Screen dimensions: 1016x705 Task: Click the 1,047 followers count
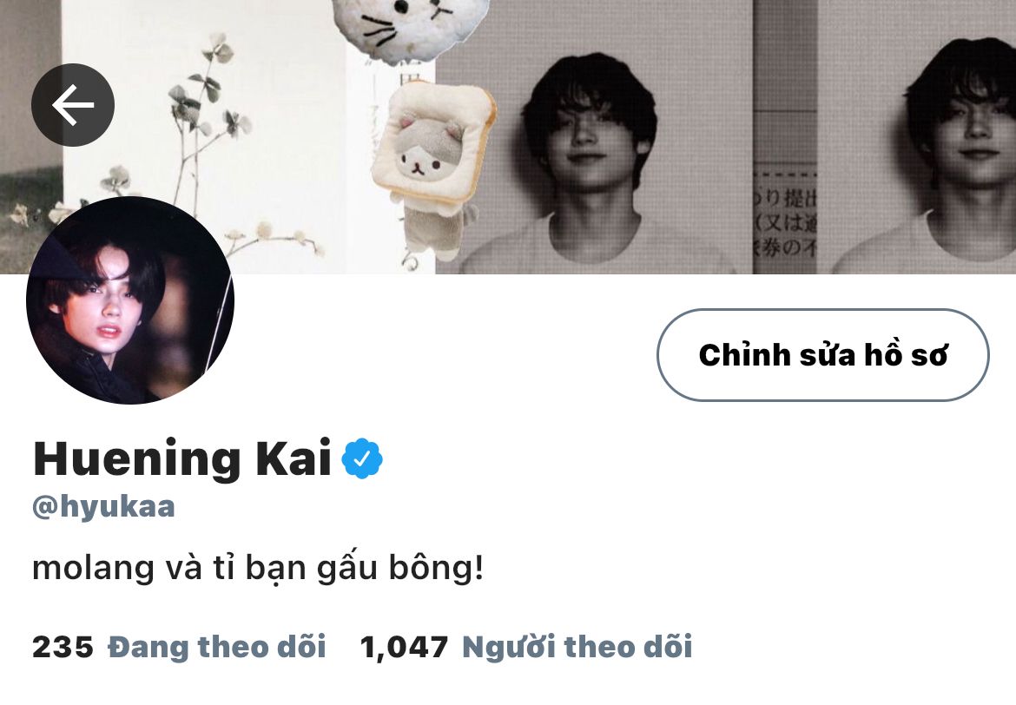tap(405, 648)
